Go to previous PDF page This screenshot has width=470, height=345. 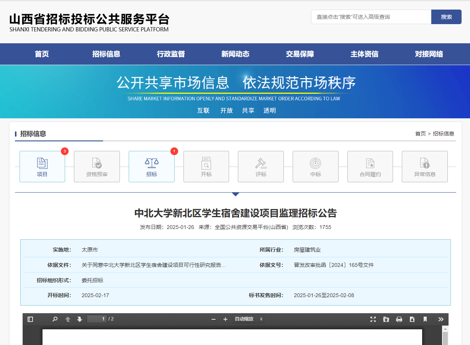pos(68,319)
